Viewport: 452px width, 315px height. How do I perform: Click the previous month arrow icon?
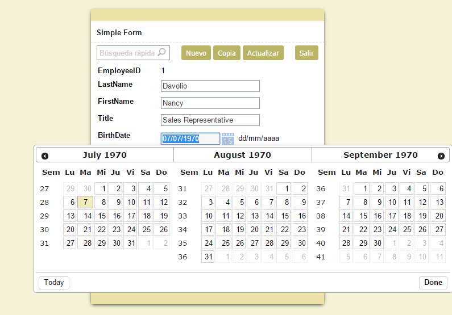(x=45, y=156)
